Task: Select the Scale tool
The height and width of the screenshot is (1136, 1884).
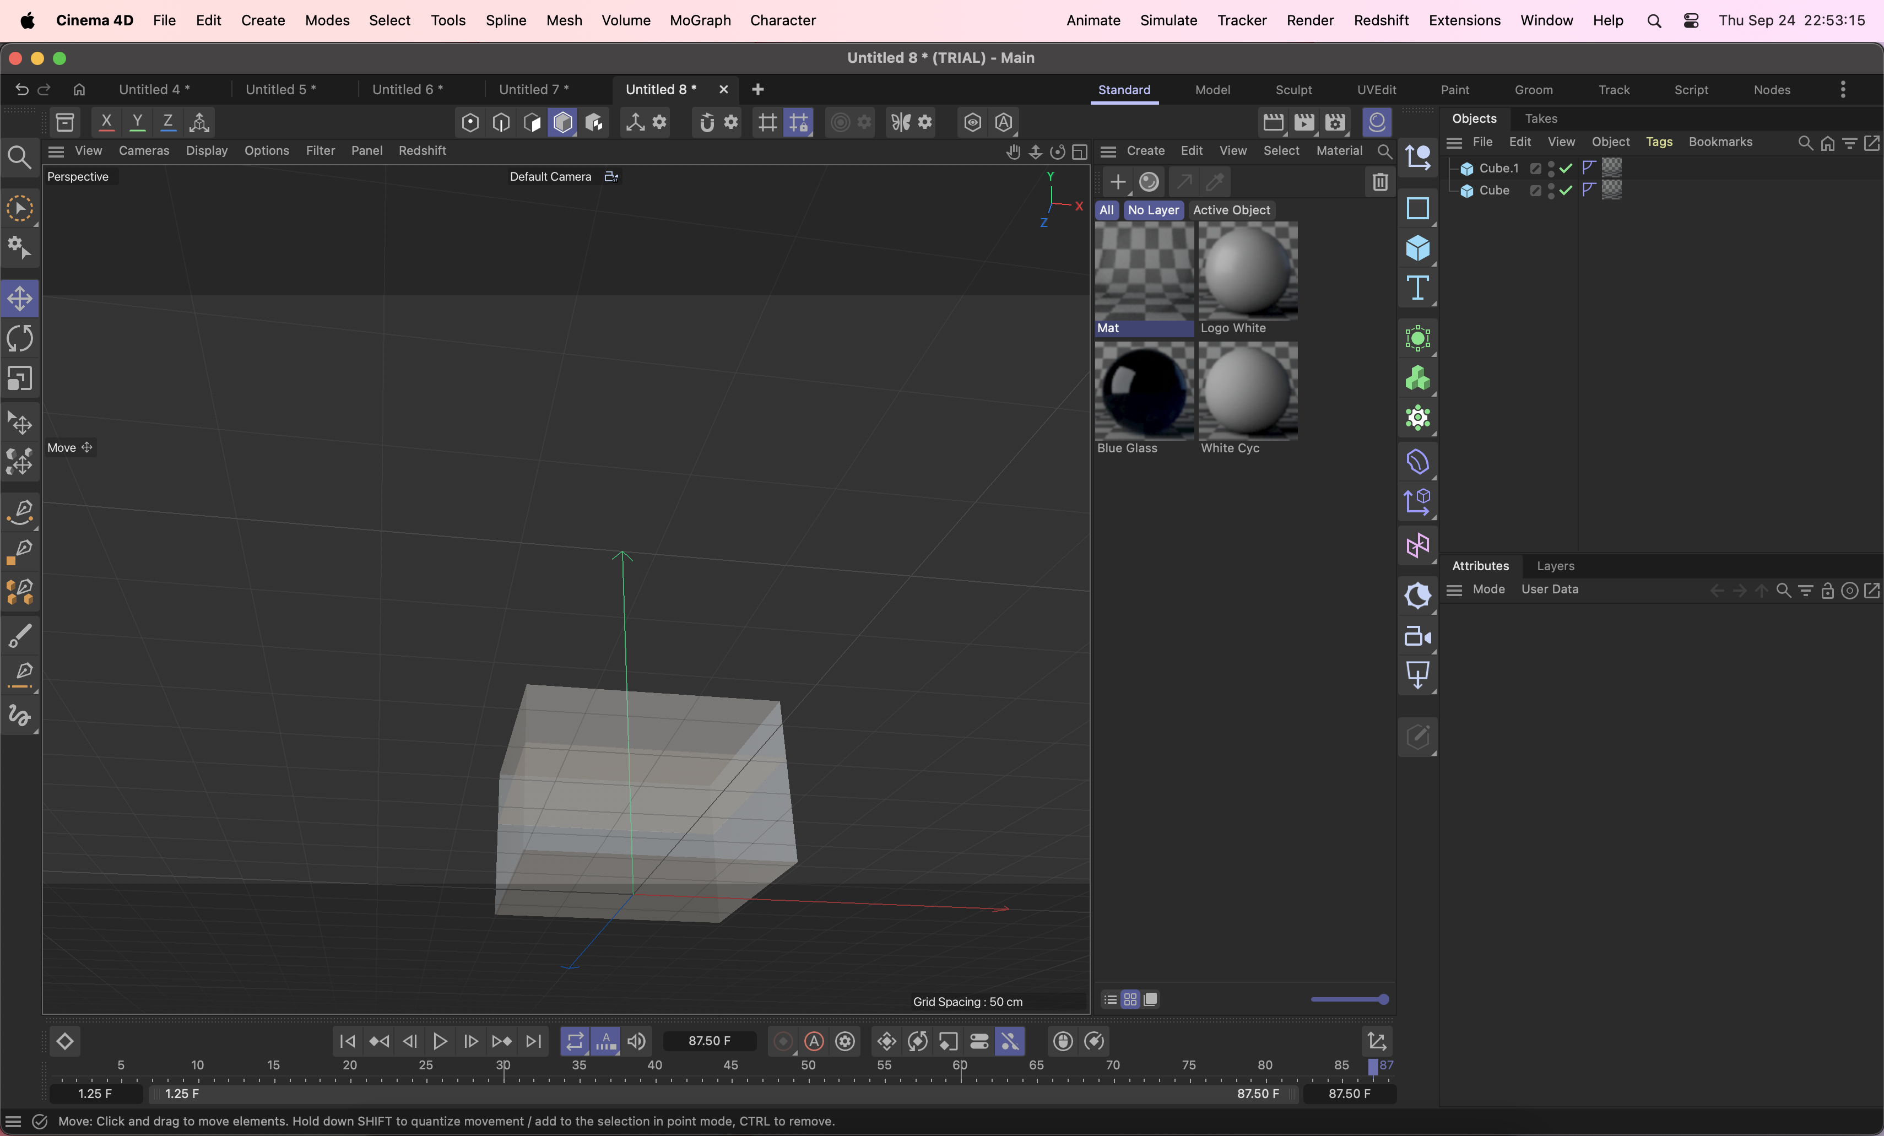Action: tap(20, 379)
